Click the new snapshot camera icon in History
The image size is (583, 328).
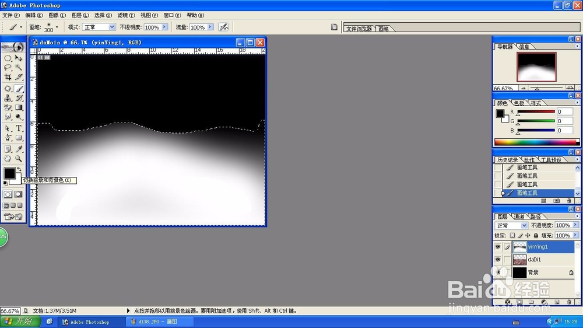click(556, 201)
